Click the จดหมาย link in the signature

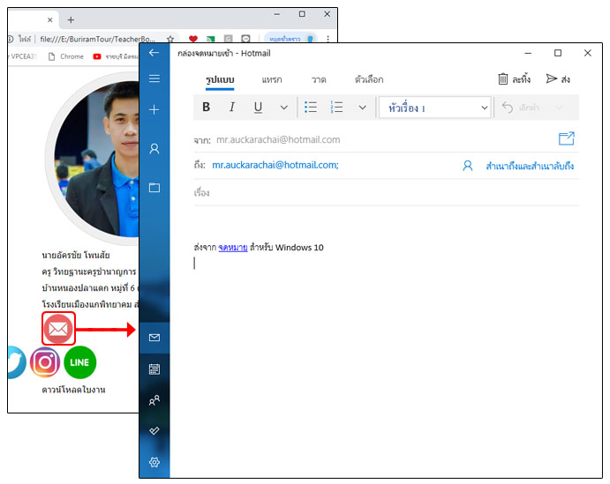233,248
